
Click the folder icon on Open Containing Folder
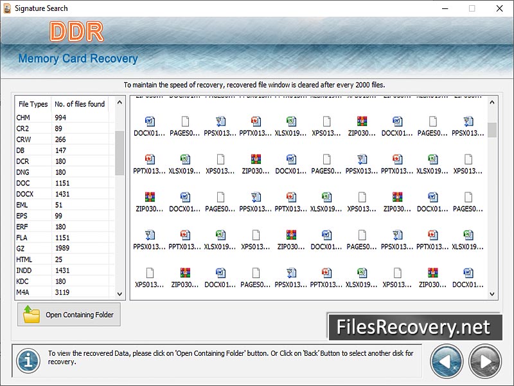[30, 315]
